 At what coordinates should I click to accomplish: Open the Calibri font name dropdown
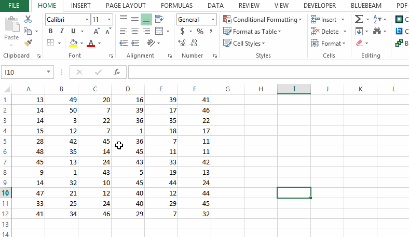click(86, 19)
